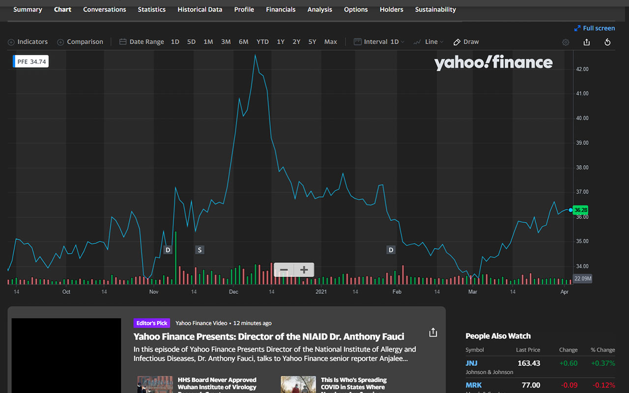Image resolution: width=629 pixels, height=393 pixels.
Task: Reset the chart with the undo icon
Action: [x=607, y=42]
